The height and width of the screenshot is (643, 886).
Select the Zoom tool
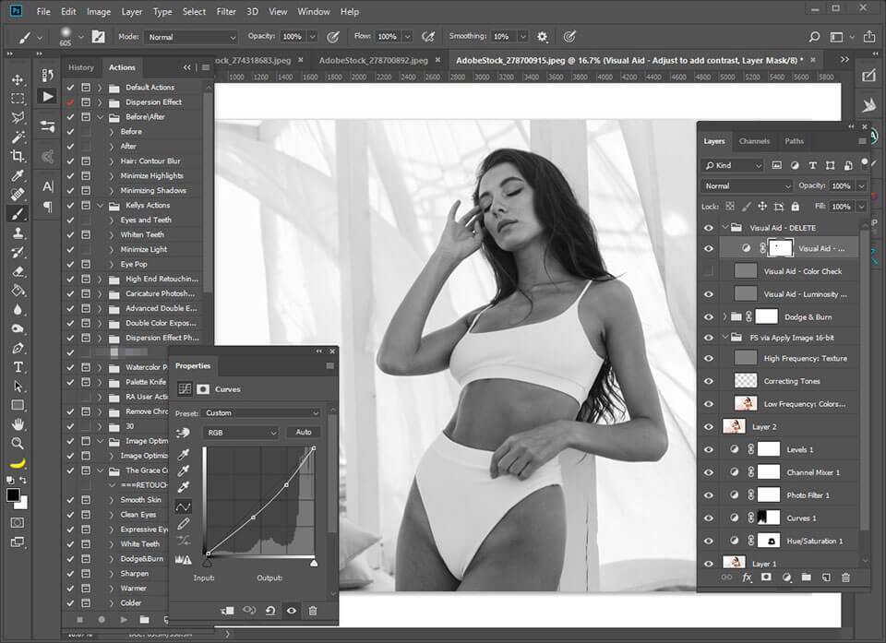pyautogui.click(x=18, y=443)
